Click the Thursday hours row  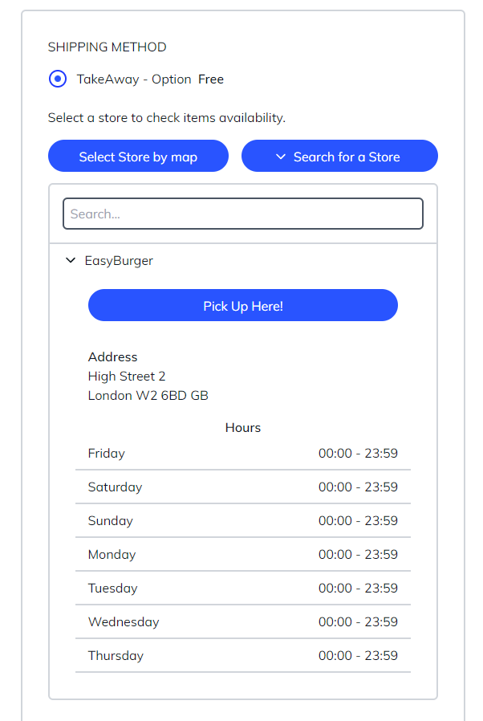pyautogui.click(x=242, y=656)
